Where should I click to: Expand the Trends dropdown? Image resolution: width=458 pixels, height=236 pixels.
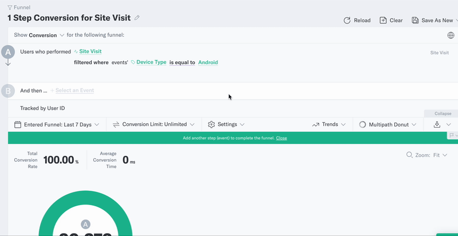tap(329, 124)
